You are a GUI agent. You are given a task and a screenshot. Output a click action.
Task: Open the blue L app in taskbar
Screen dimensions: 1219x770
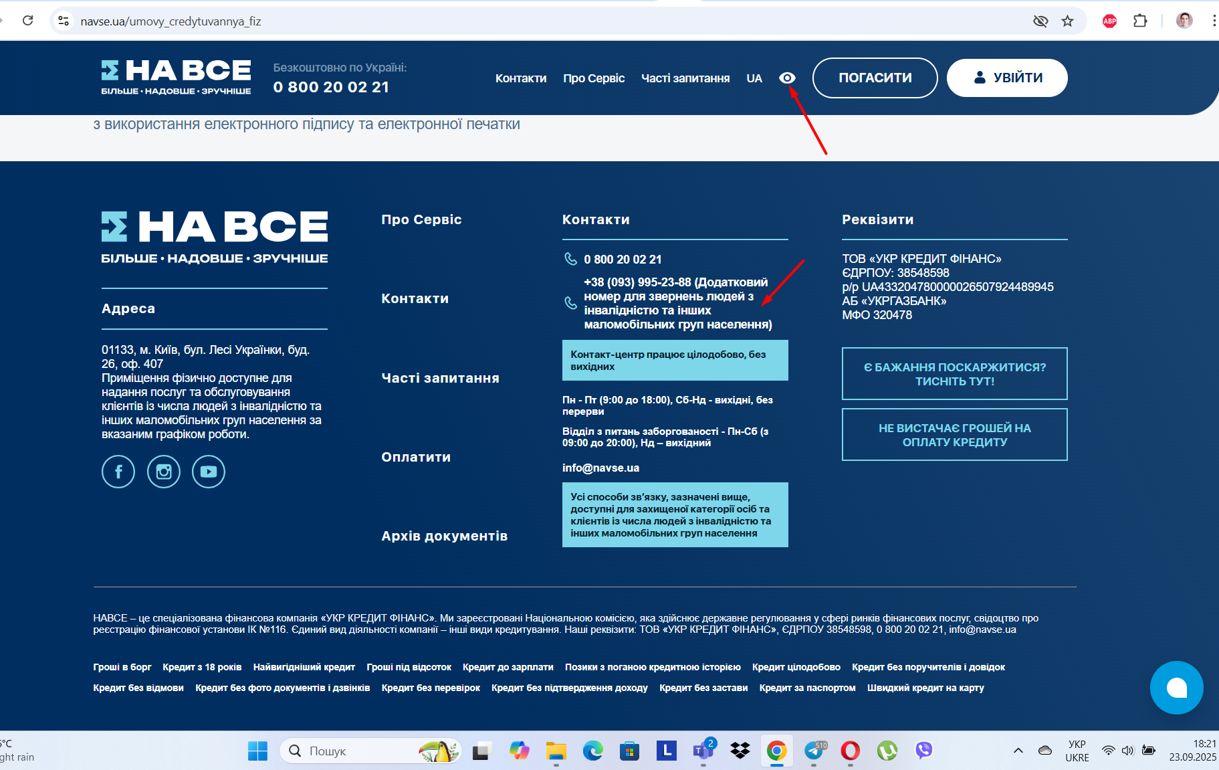666,751
